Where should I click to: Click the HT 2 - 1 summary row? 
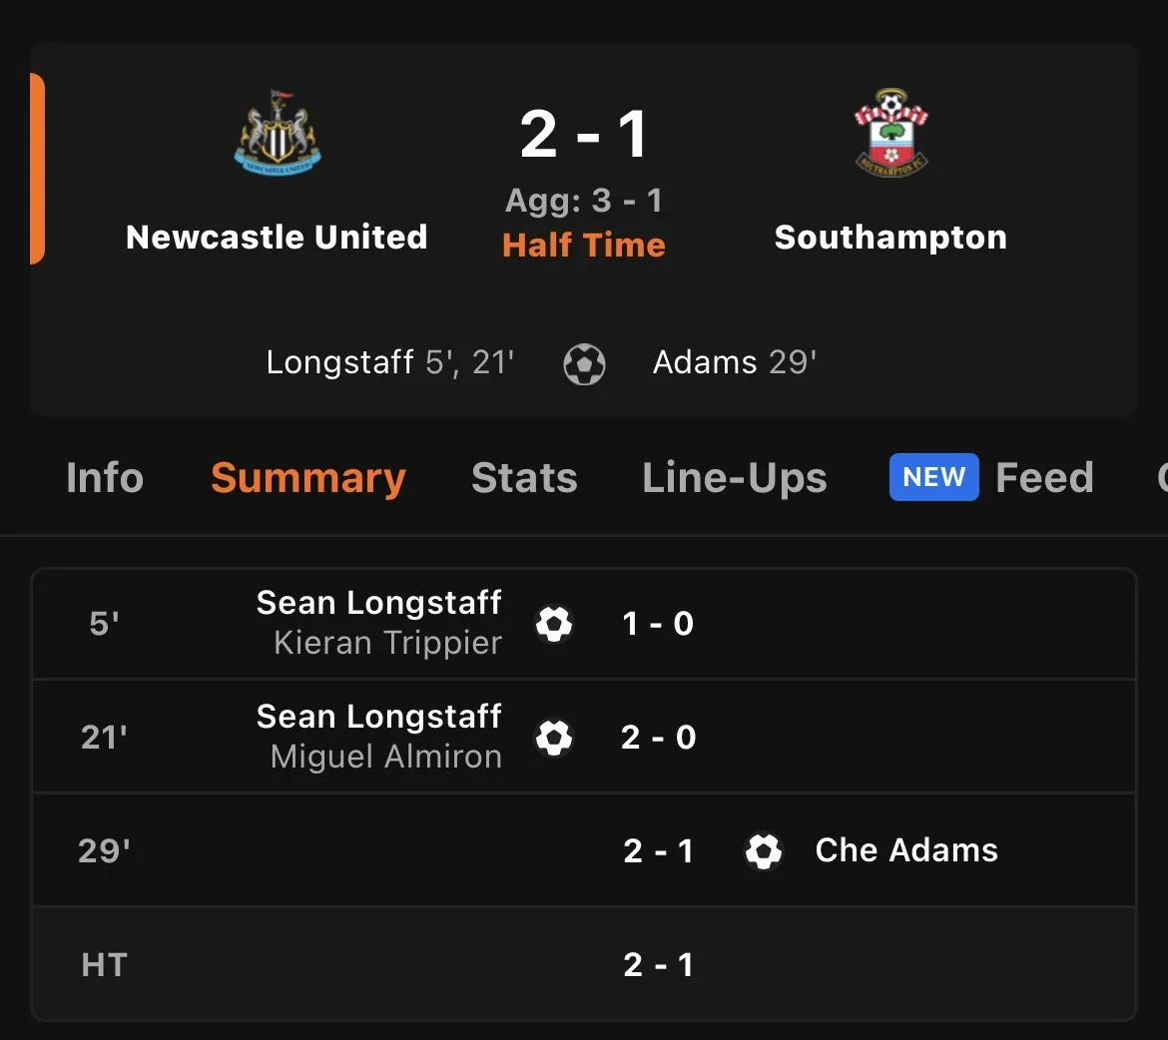click(x=584, y=964)
